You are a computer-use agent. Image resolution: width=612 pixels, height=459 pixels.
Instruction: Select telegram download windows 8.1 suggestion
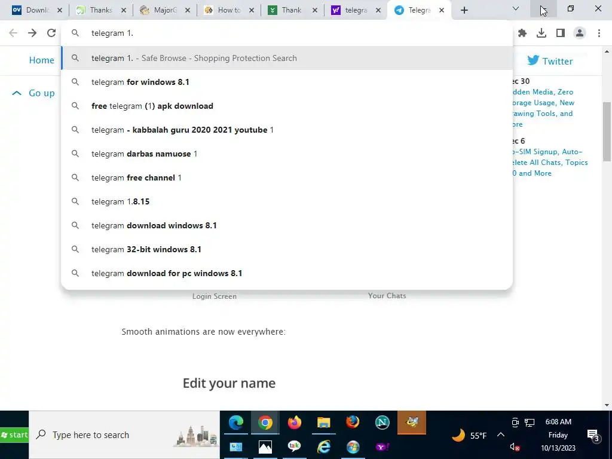(x=287, y=225)
